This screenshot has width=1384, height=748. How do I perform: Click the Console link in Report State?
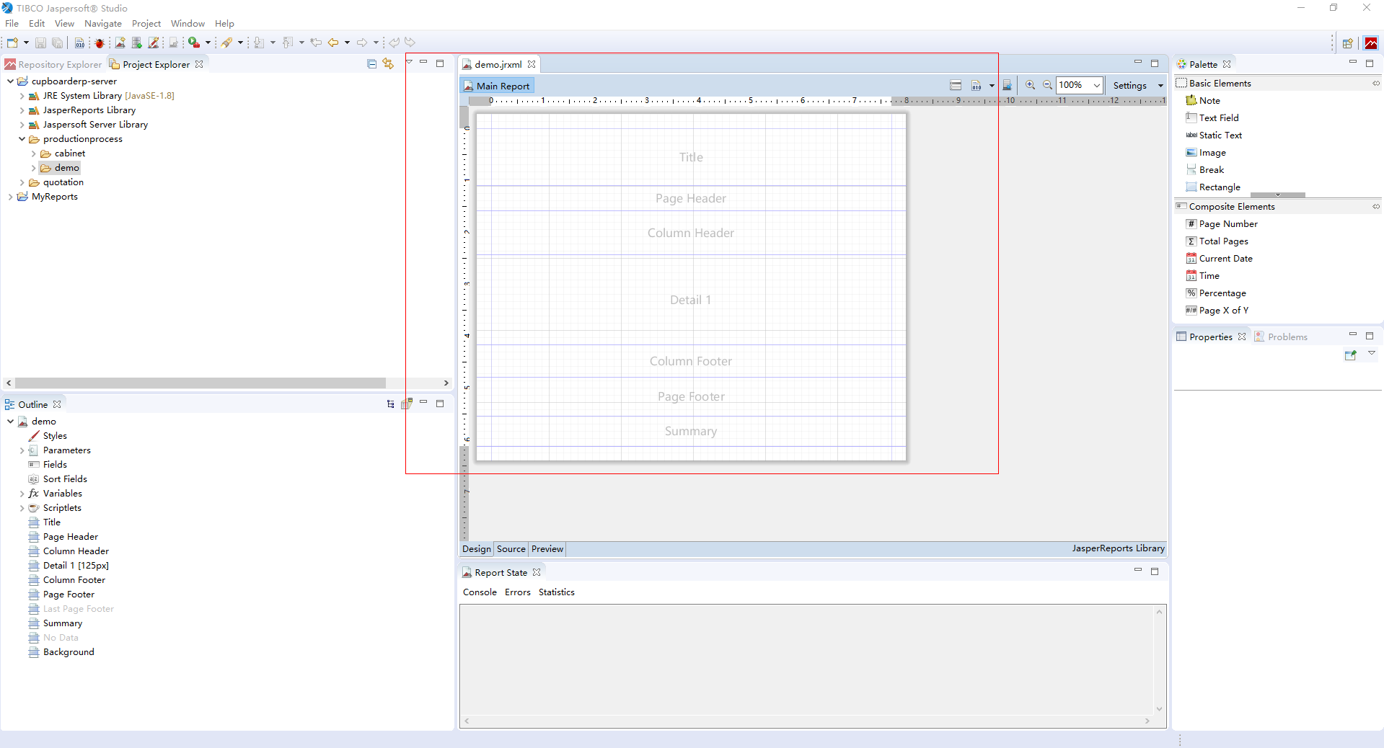(480, 592)
